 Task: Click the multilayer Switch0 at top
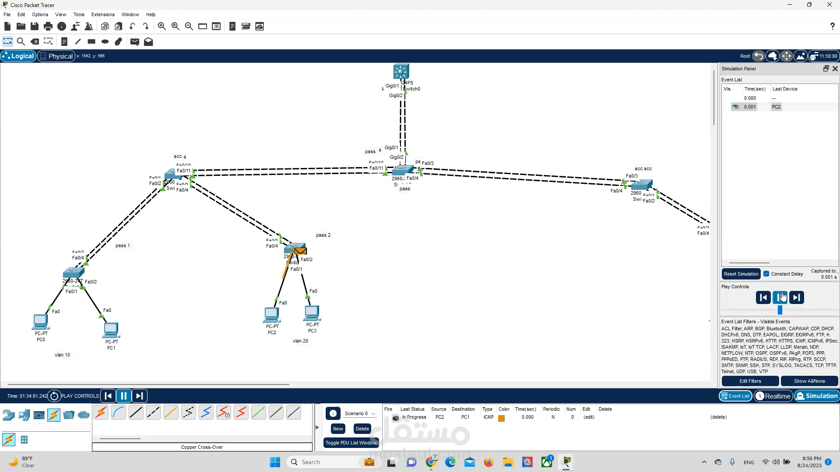click(x=401, y=72)
